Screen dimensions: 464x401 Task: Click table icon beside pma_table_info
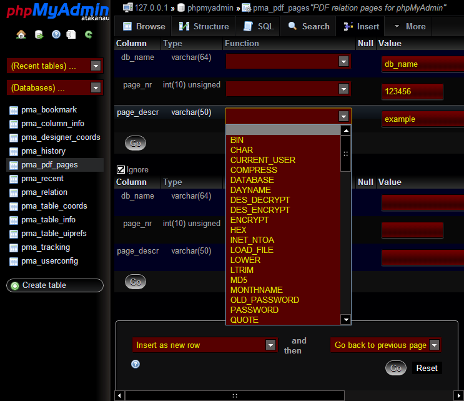pos(14,220)
